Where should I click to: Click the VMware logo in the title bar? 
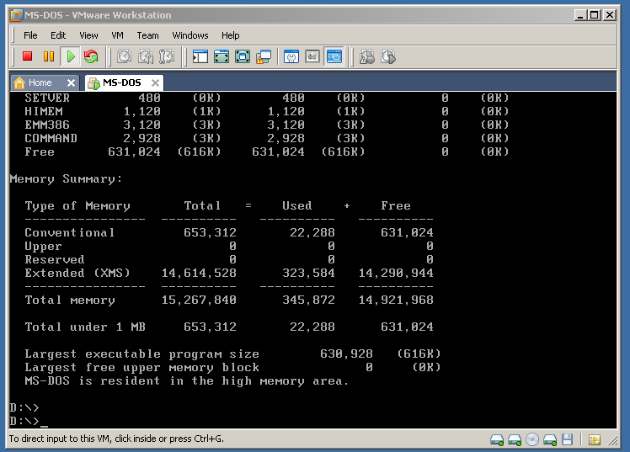click(17, 15)
